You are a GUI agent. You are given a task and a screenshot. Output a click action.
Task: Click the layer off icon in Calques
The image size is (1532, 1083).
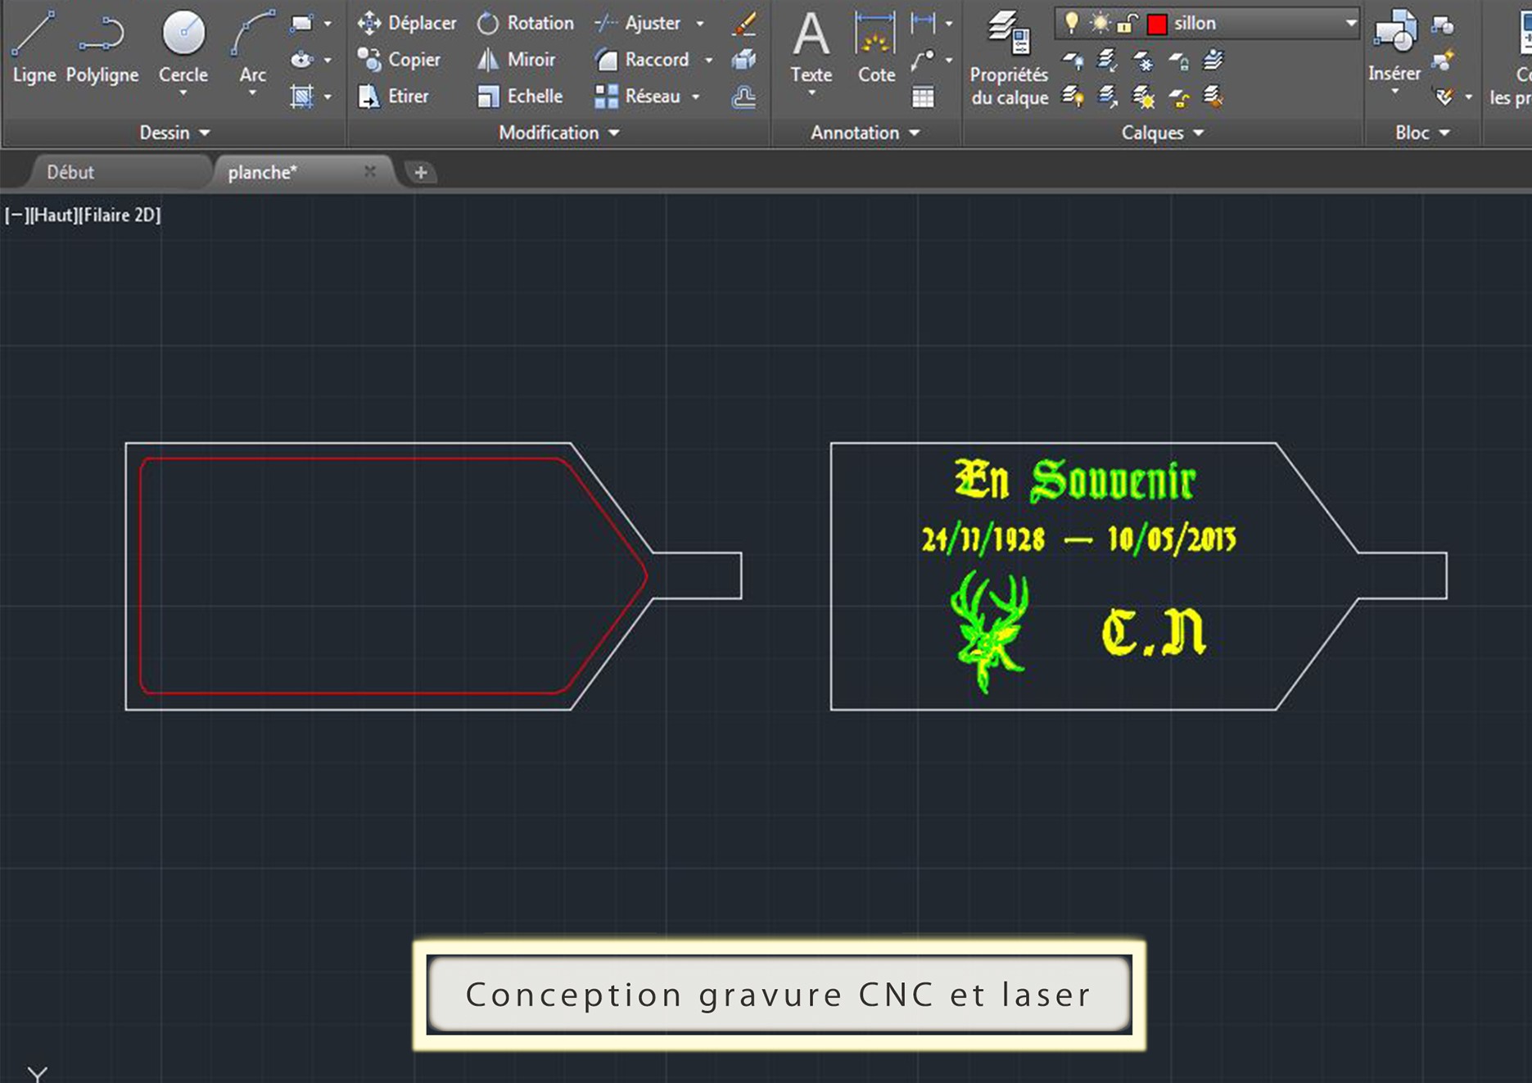pos(1073,60)
